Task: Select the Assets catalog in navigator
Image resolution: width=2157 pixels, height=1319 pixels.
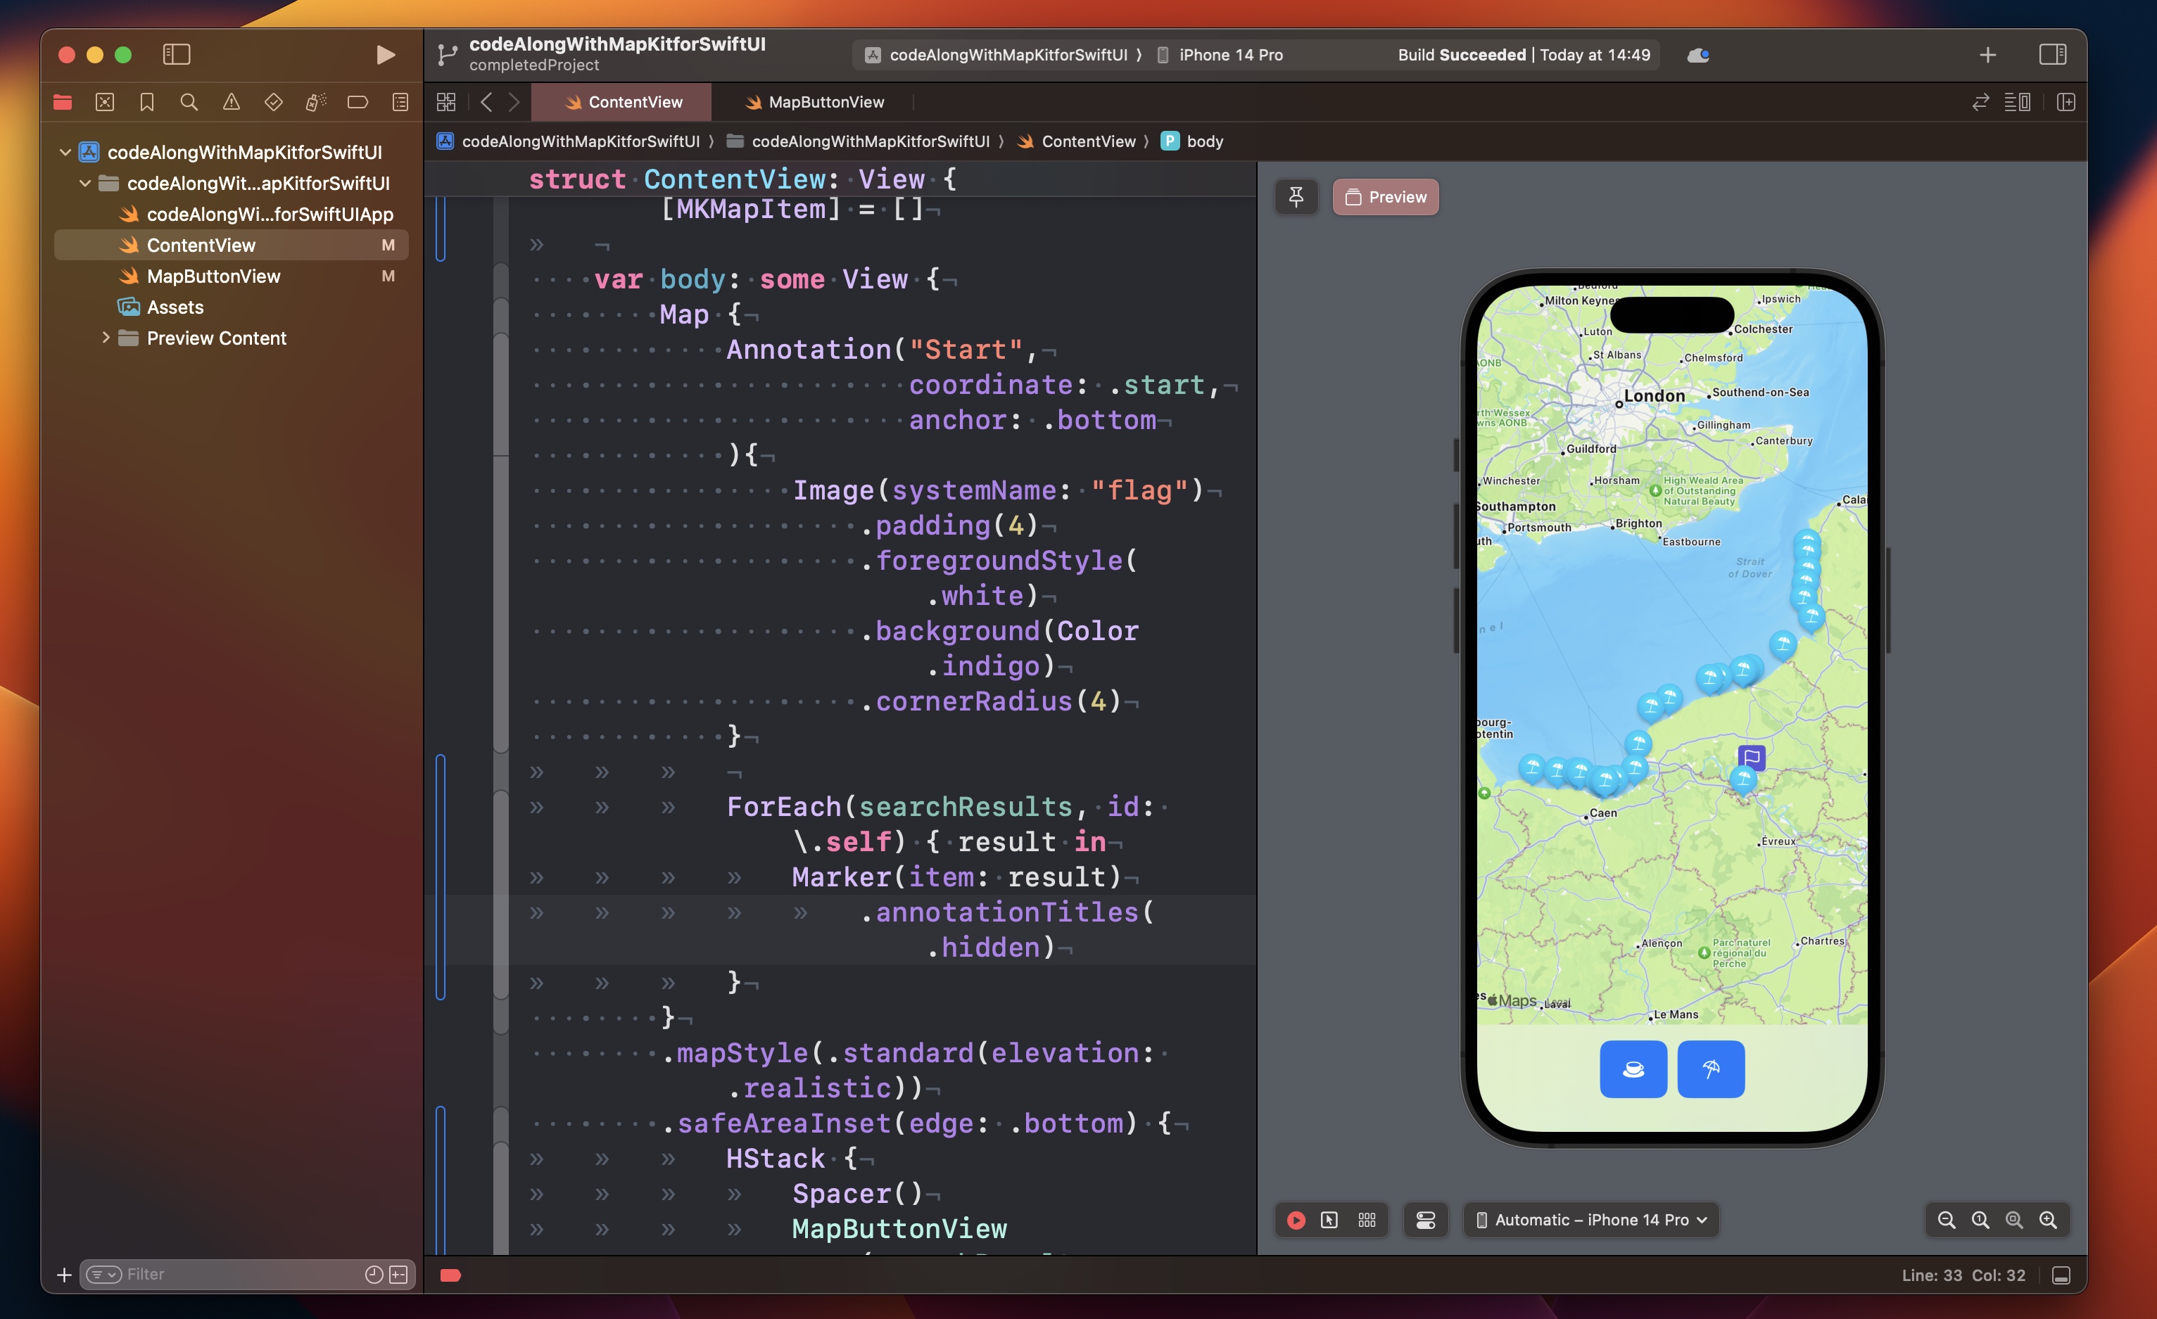Action: coord(175,307)
